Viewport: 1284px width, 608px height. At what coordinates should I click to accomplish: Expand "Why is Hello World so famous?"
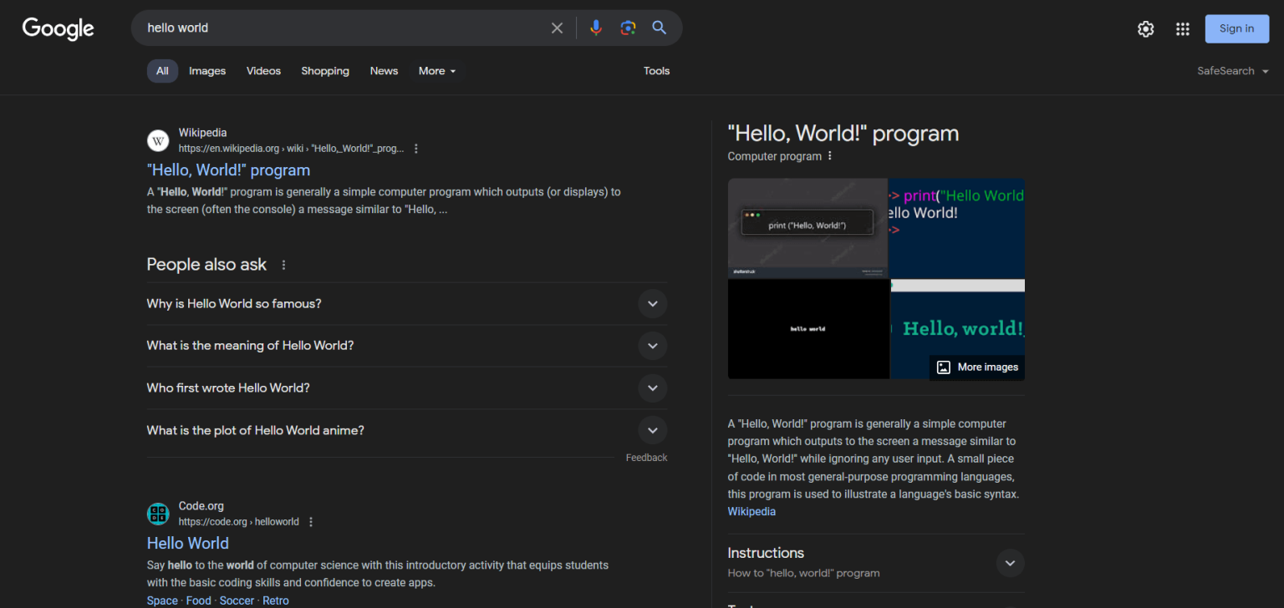pyautogui.click(x=652, y=304)
